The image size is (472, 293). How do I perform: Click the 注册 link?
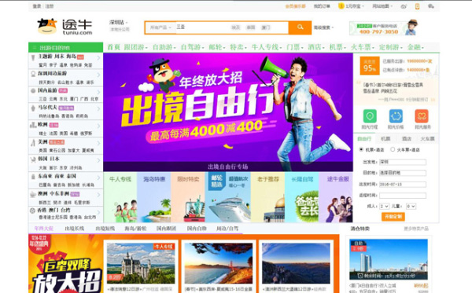[50, 6]
